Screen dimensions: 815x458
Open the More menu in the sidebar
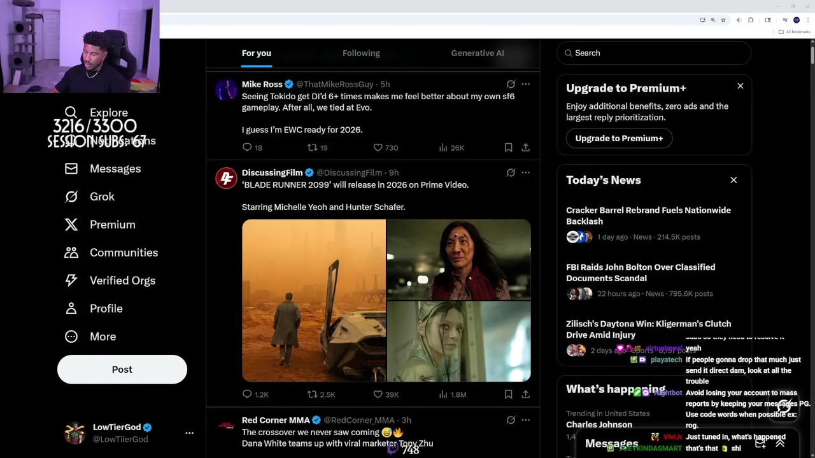point(90,337)
